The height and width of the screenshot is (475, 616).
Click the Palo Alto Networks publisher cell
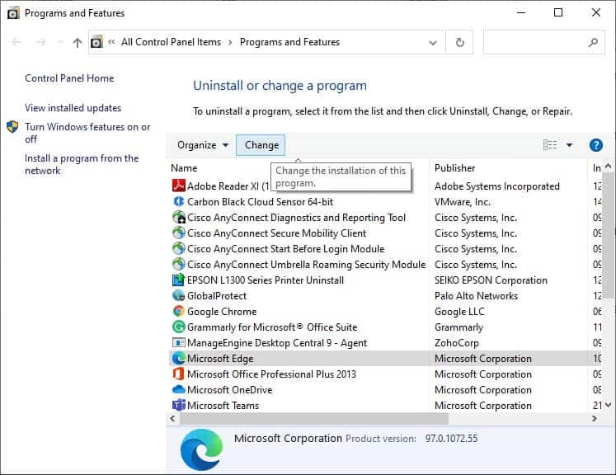(476, 296)
